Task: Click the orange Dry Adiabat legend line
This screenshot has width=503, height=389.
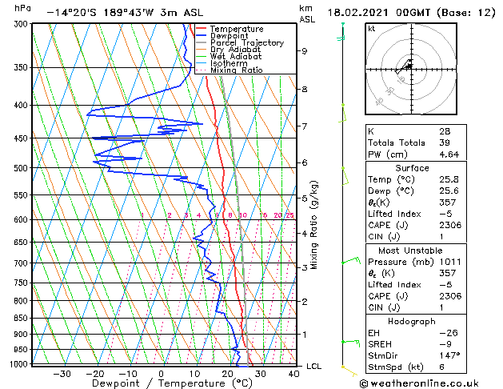Action: coord(201,50)
